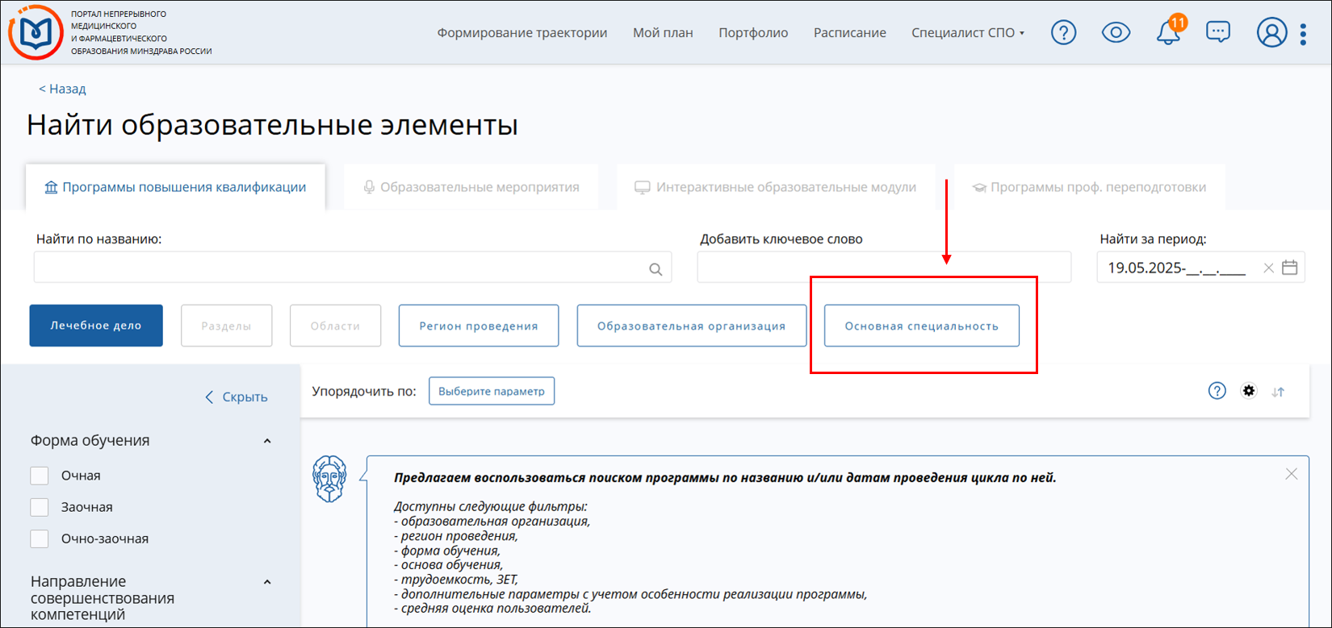Viewport: 1332px width, 628px height.
Task: Tick the Очно-заочная checkbox
Action: (40, 539)
